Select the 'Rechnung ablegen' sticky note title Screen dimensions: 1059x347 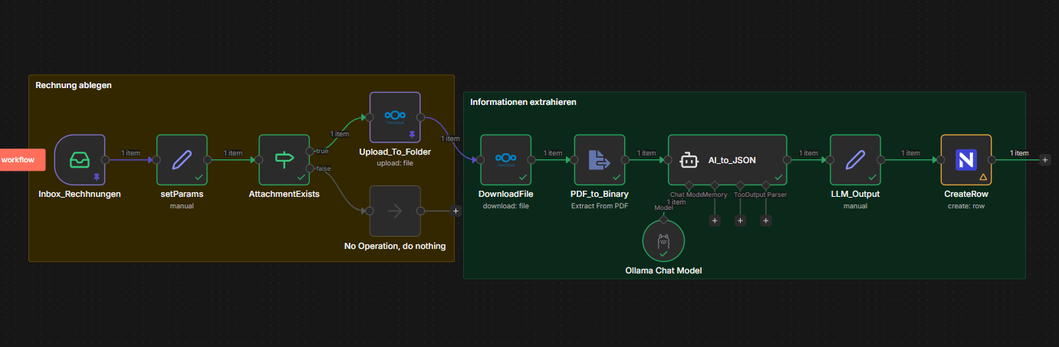74,85
